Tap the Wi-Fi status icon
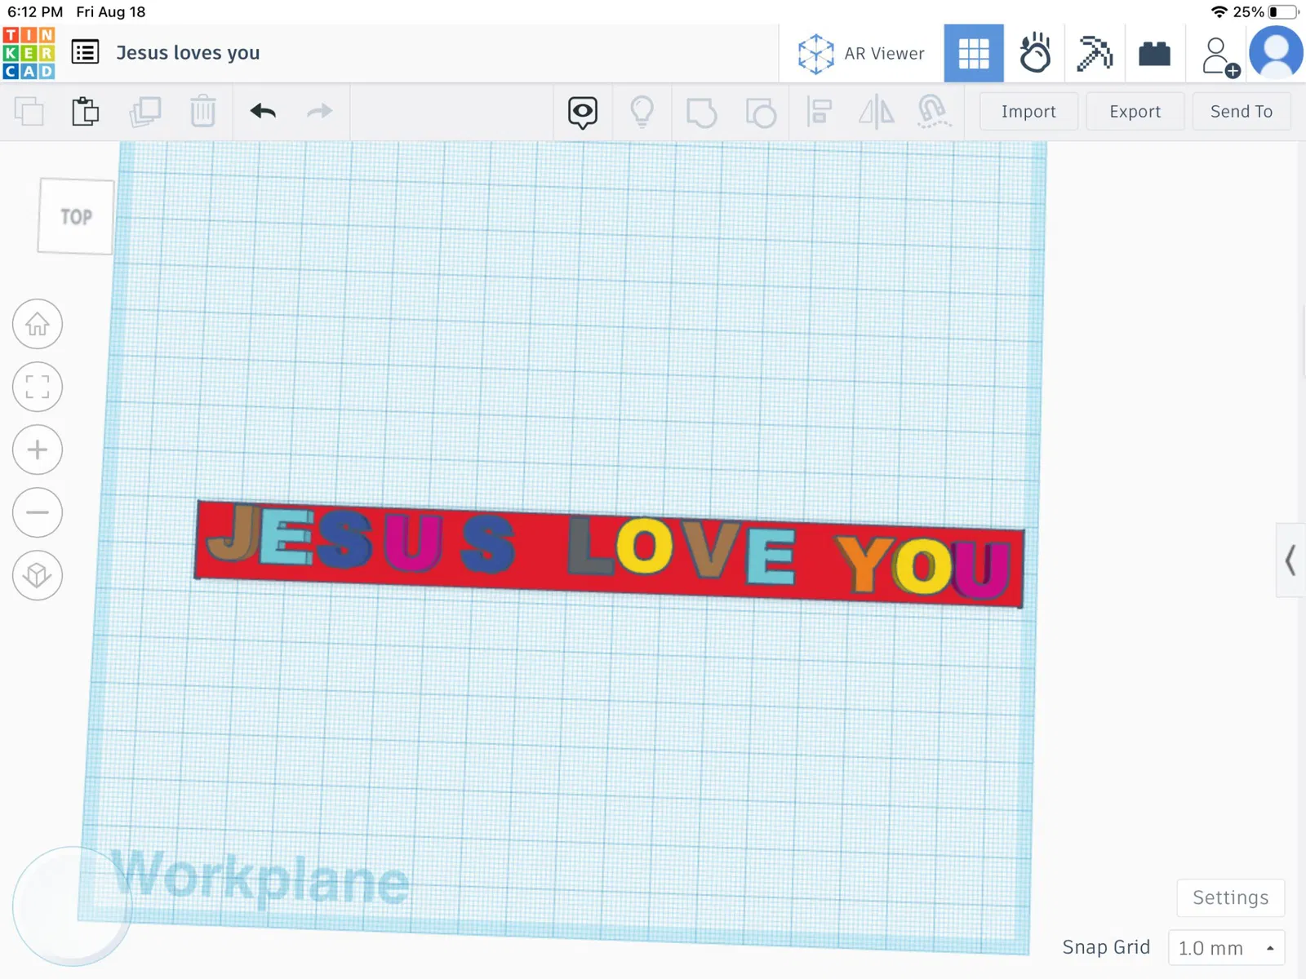Screen dimensions: 1306x979 coord(1219,12)
